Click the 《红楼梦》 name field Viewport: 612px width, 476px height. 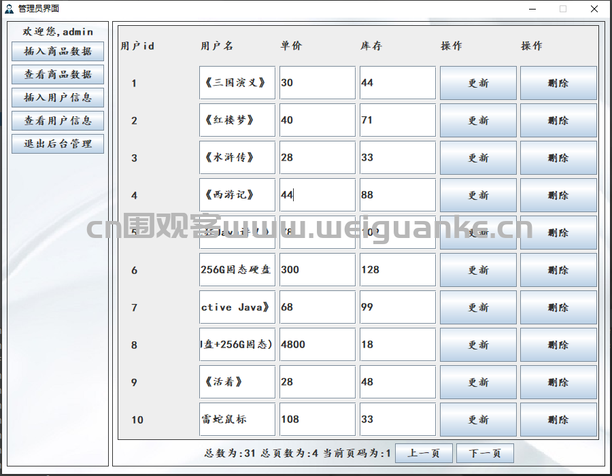[x=237, y=120]
